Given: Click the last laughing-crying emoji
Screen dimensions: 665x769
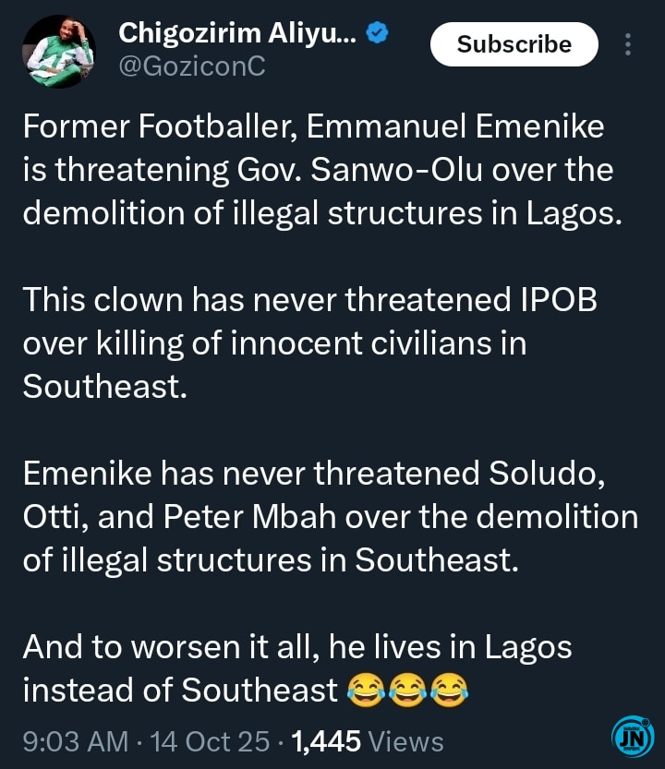Looking at the screenshot, I should click(x=450, y=691).
